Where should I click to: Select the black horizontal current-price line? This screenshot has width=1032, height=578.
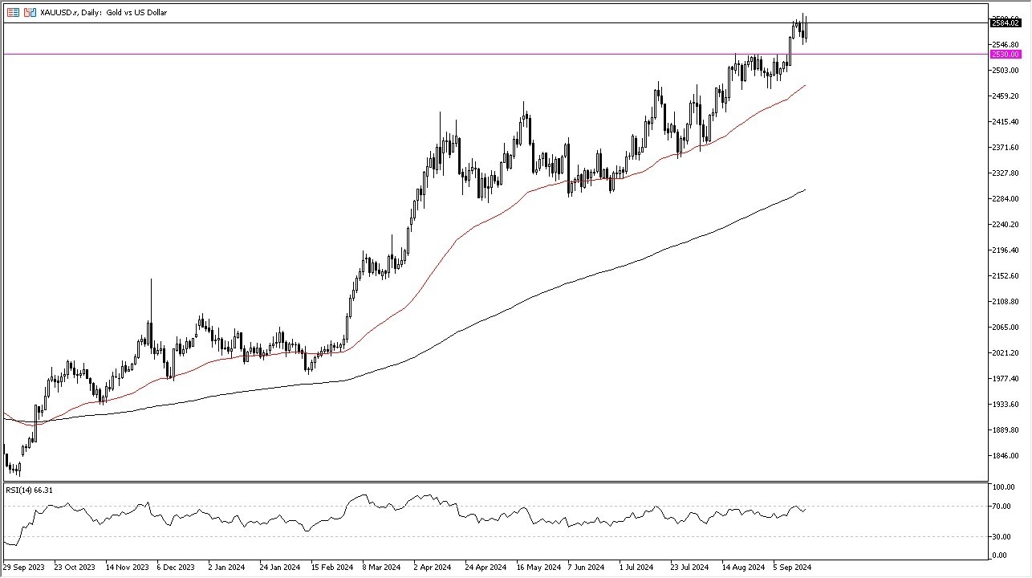point(495,23)
